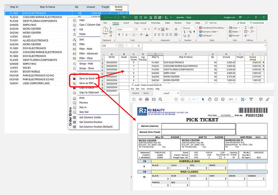Click the page number field in Acrobat
The height and width of the screenshot is (195, 278).
click(189, 99)
